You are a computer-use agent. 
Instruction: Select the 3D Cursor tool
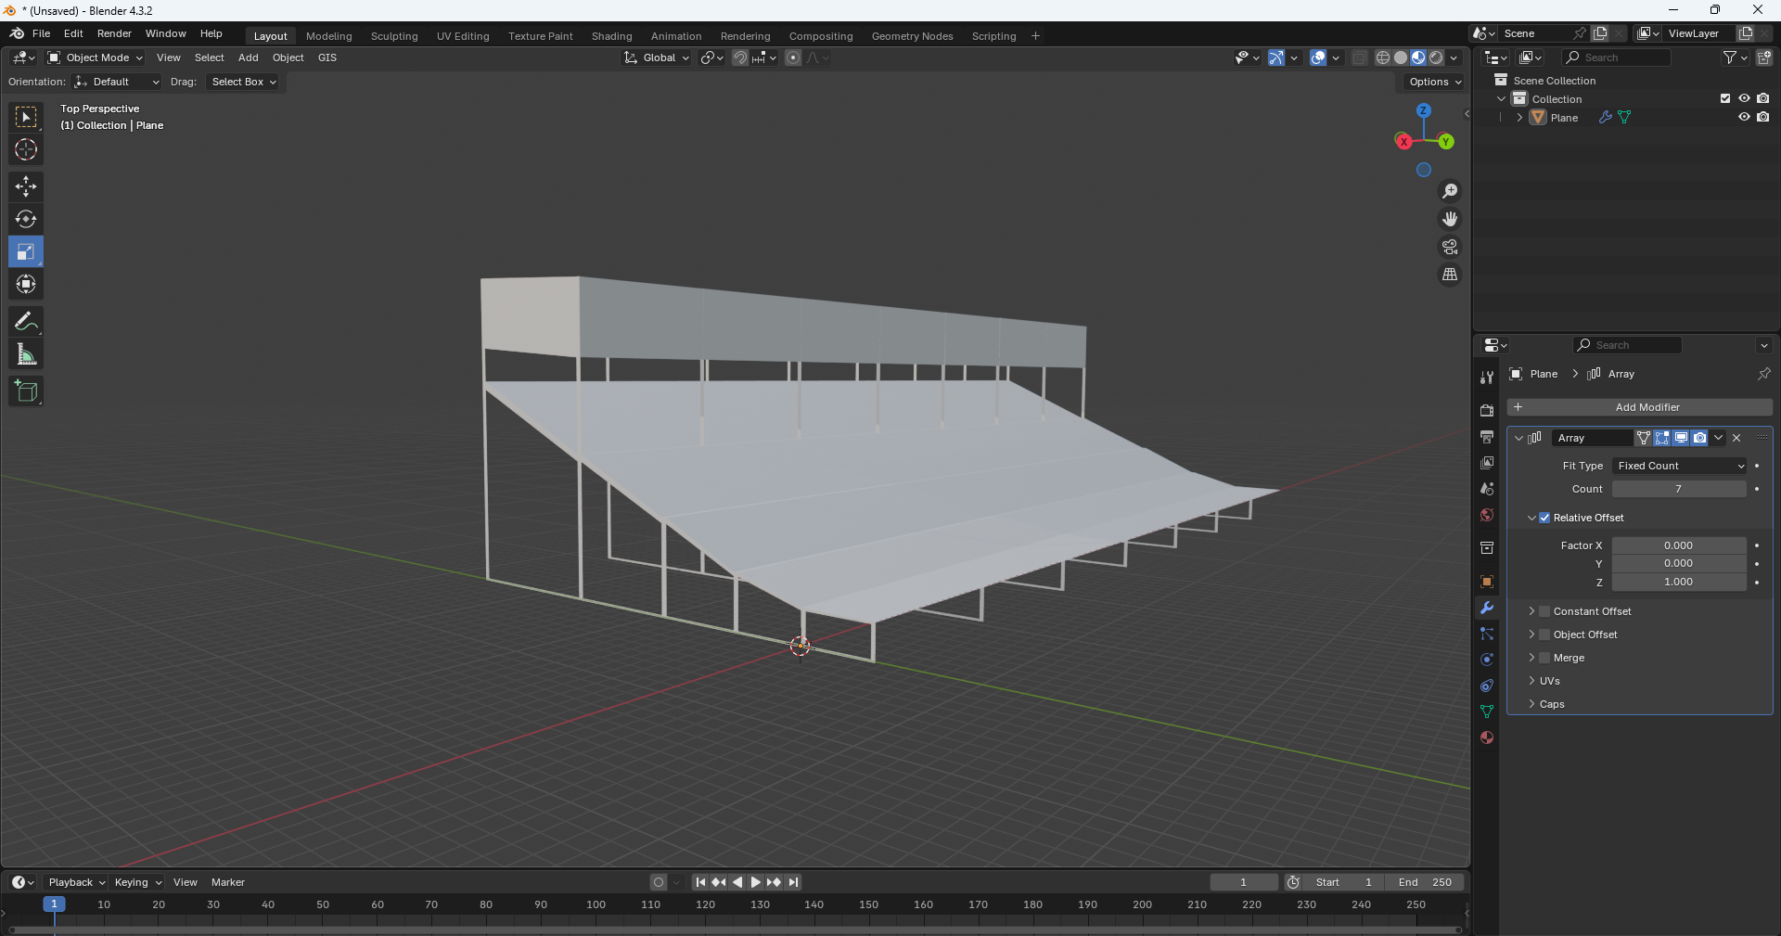point(26,149)
